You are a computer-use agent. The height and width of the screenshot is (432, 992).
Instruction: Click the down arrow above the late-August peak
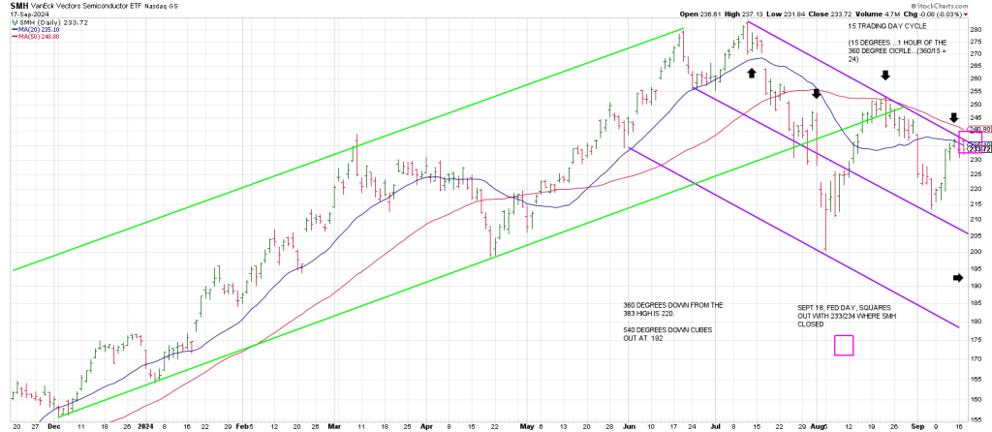[883, 76]
